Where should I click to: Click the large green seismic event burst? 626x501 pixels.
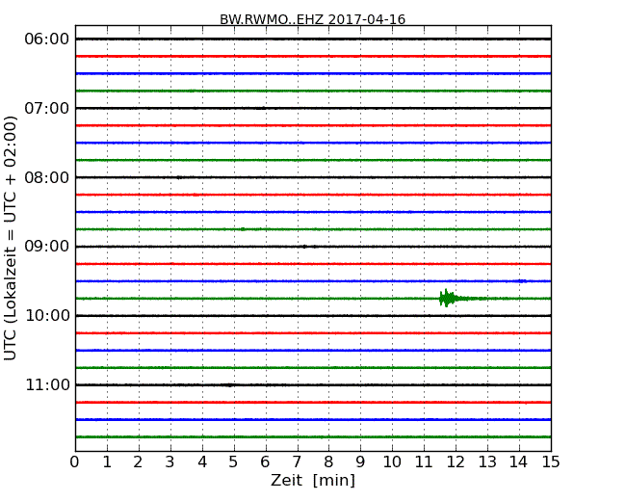point(448,298)
